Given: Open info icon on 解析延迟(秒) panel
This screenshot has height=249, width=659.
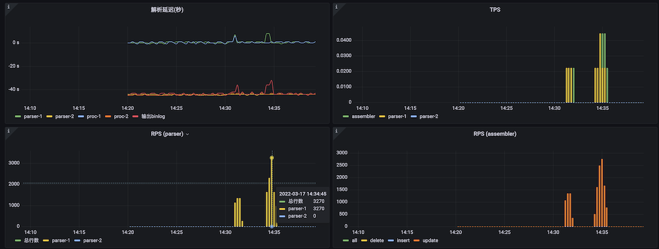Looking at the screenshot, I should 8,6.
